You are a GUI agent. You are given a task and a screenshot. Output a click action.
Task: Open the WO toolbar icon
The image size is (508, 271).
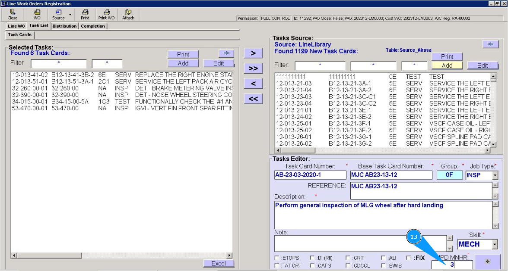point(37,15)
